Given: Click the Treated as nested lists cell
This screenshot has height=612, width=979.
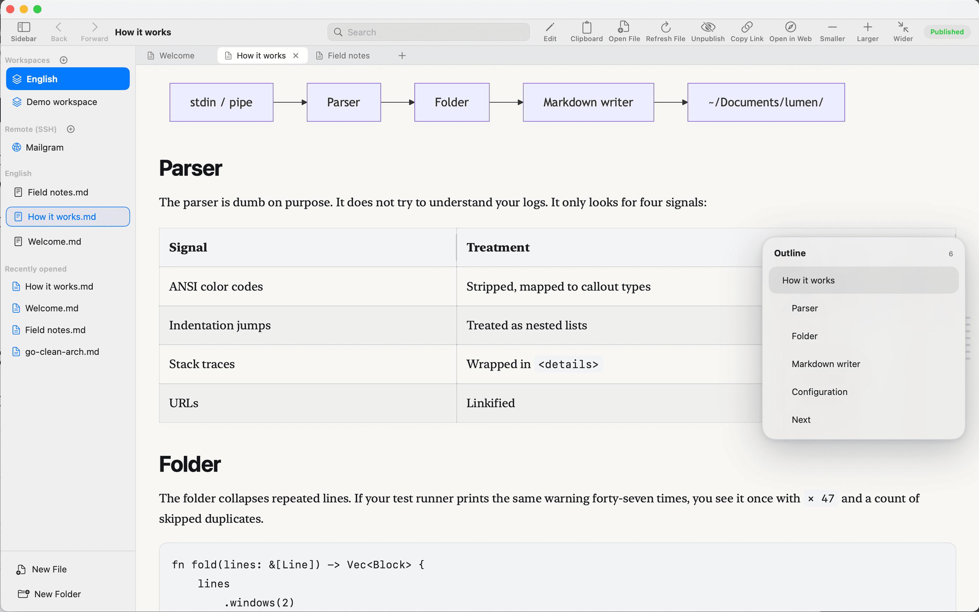Looking at the screenshot, I should (x=609, y=325).
